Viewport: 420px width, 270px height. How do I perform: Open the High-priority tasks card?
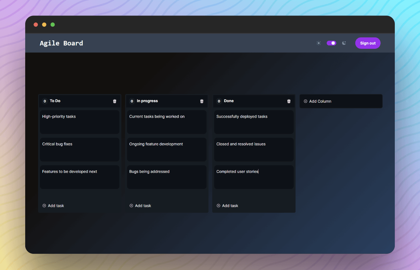coord(79,122)
